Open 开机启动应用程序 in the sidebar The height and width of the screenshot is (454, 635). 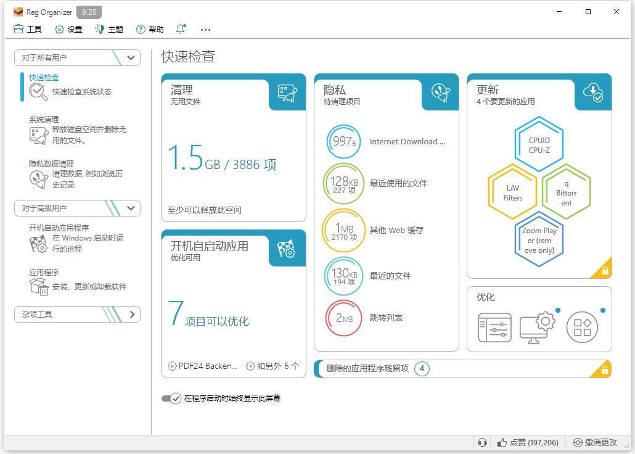pos(59,228)
